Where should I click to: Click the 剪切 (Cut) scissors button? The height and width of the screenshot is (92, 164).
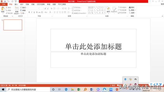click(8, 8)
